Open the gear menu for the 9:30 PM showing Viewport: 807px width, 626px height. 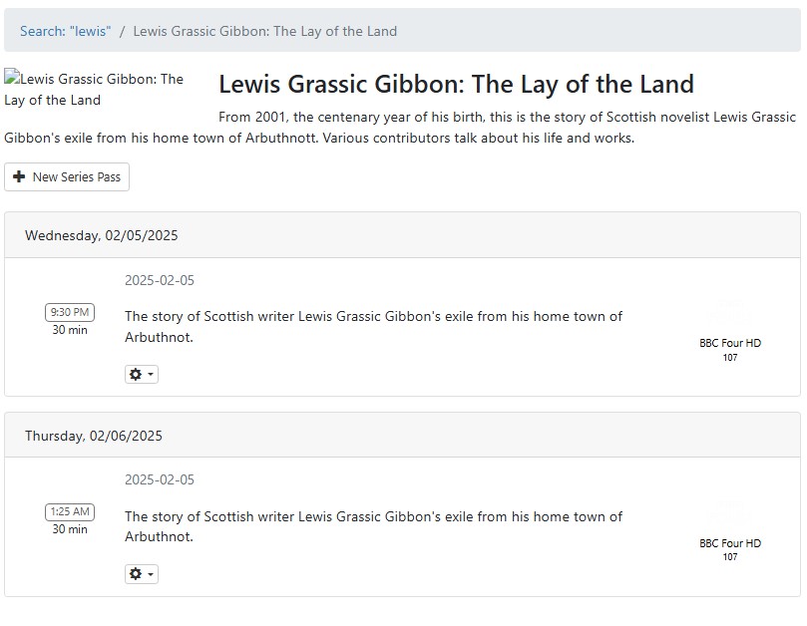pos(142,375)
